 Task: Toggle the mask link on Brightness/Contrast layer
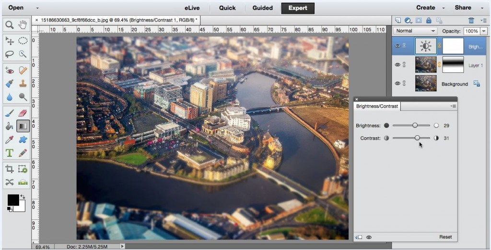click(x=439, y=46)
